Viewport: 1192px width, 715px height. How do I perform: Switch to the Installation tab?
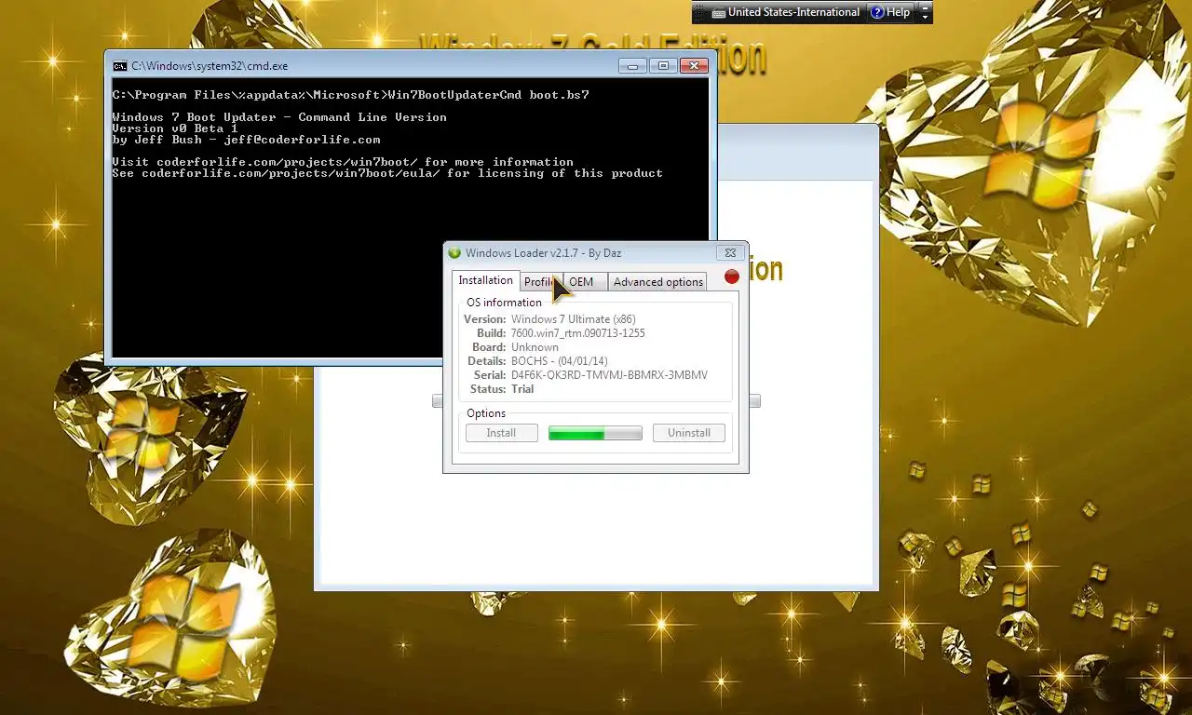point(485,280)
